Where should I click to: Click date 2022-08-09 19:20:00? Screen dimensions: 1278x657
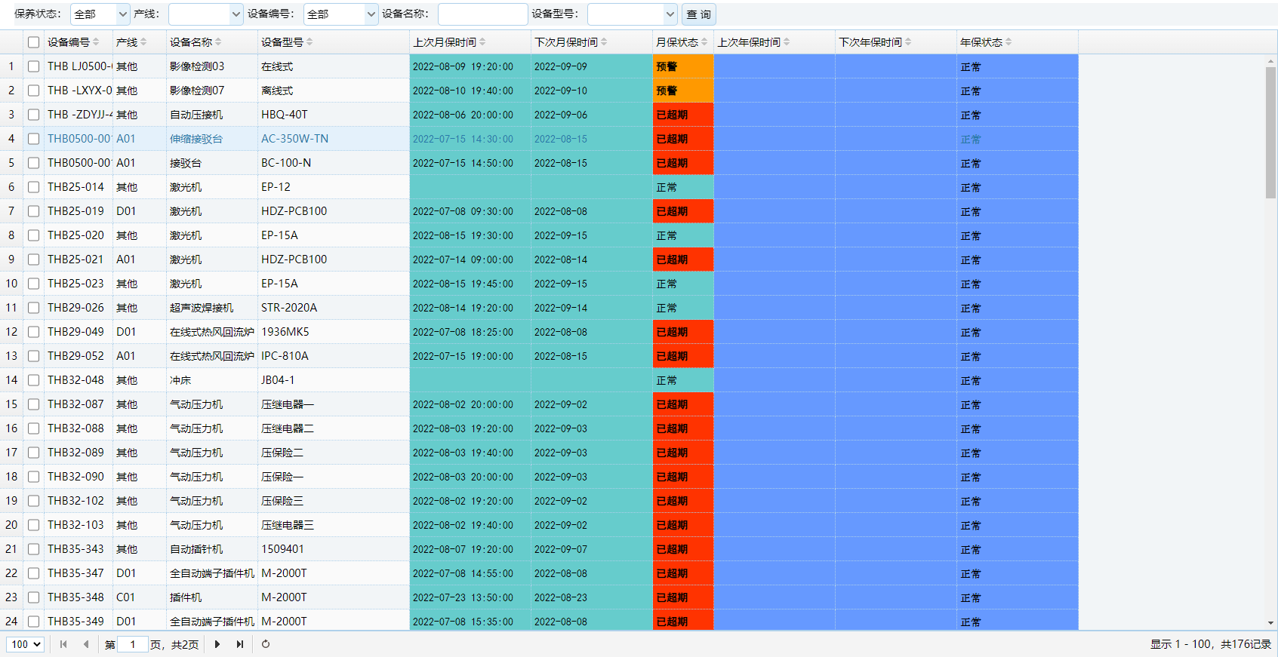click(463, 66)
